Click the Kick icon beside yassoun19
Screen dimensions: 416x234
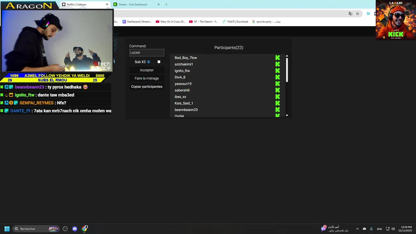coord(278,84)
